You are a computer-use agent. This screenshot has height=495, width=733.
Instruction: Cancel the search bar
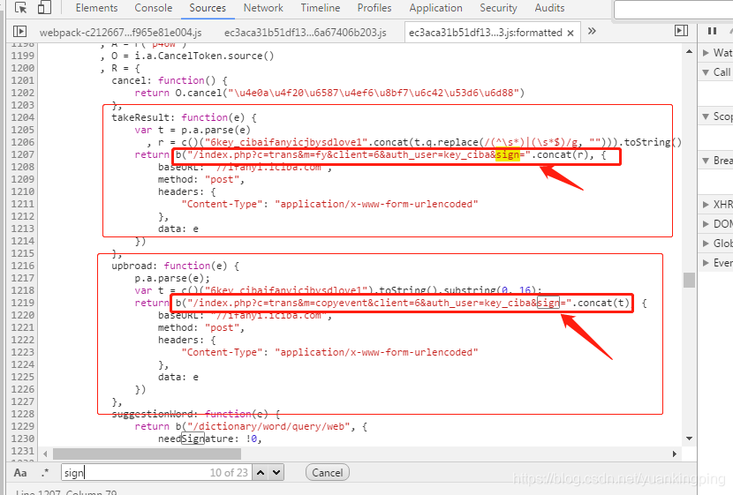[x=328, y=473]
